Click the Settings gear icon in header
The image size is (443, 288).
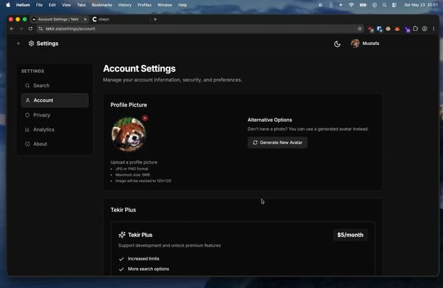(31, 44)
